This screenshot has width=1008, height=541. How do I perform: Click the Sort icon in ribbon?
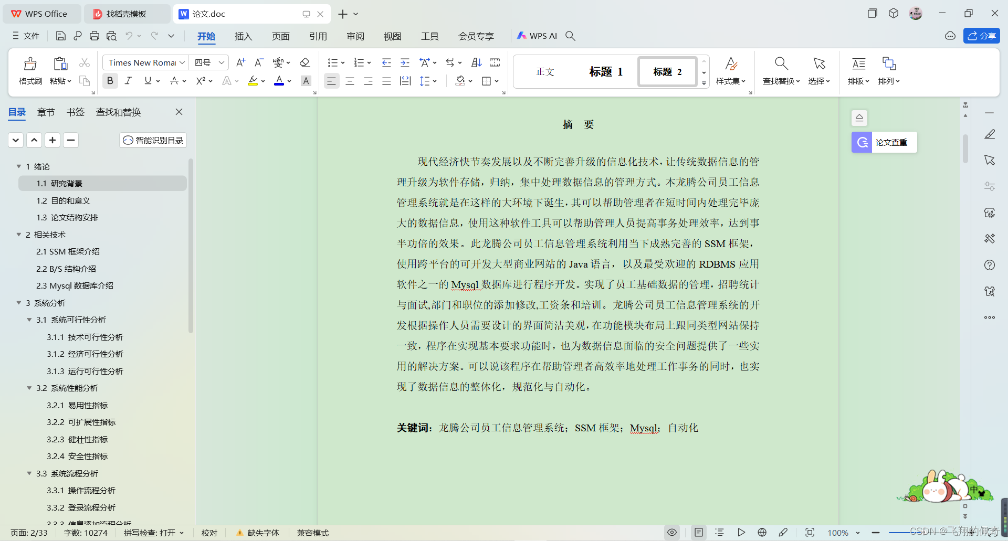tap(477, 62)
